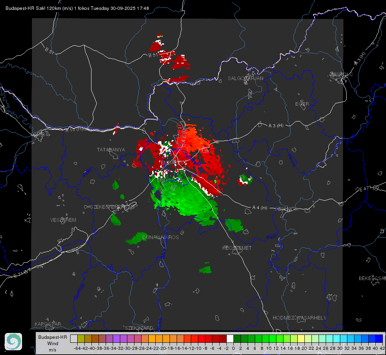
Task: Click the legend value 20
Action: (x=304, y=348)
